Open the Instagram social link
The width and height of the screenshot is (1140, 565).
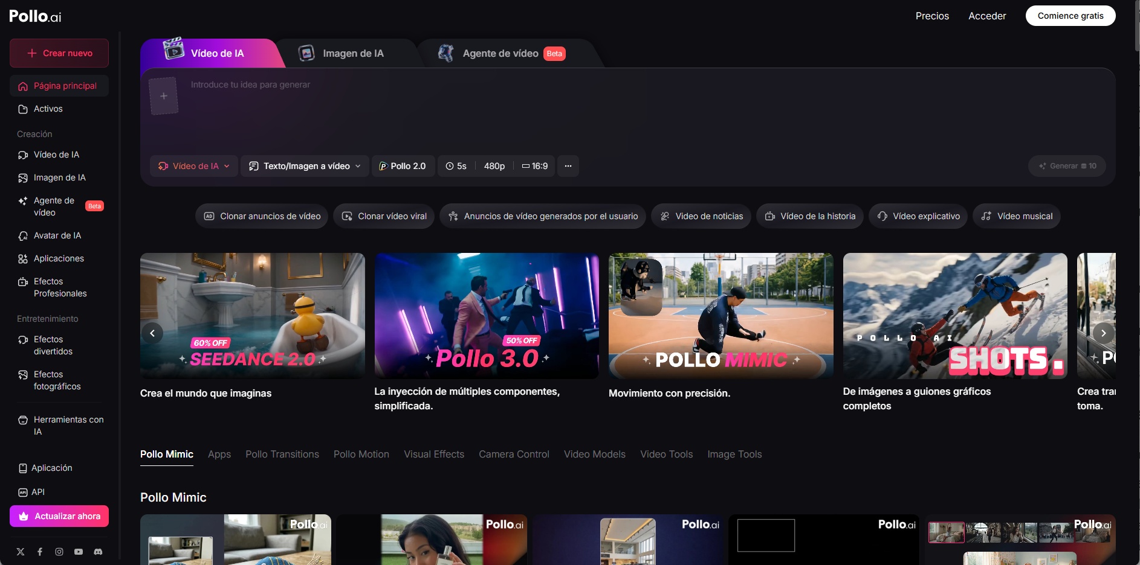click(x=59, y=552)
